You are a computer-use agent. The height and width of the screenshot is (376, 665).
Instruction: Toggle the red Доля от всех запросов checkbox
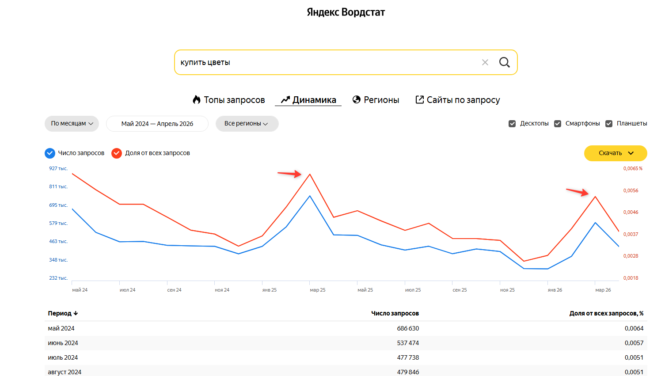(x=117, y=153)
